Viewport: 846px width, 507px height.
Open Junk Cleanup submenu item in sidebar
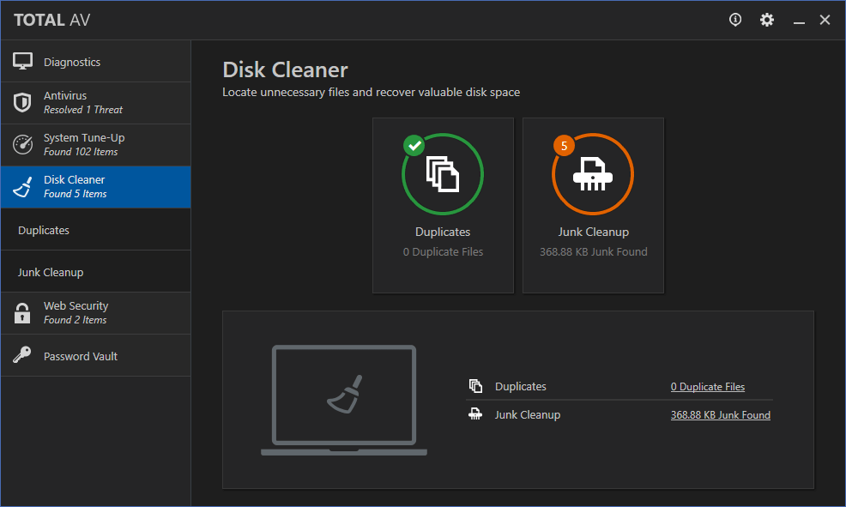point(95,272)
